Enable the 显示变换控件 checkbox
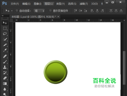127x96 pixels. pos(51,11)
